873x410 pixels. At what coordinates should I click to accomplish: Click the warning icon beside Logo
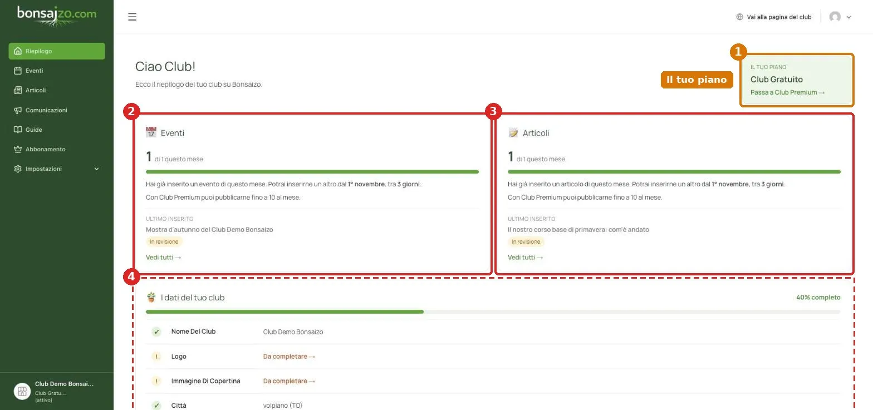(x=156, y=357)
